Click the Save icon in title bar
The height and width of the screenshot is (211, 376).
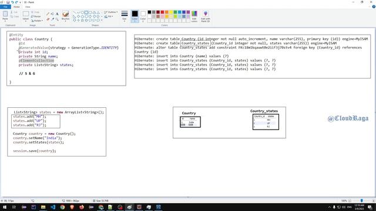(x=8, y=2)
